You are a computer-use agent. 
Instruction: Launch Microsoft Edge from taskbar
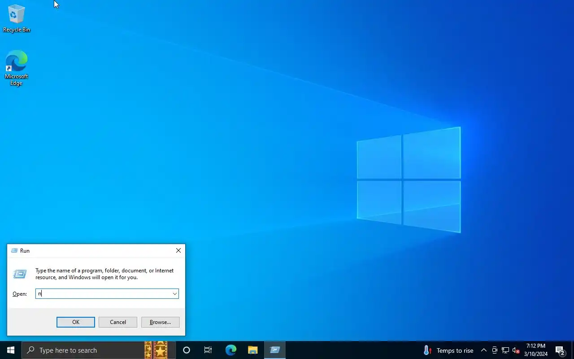231,350
